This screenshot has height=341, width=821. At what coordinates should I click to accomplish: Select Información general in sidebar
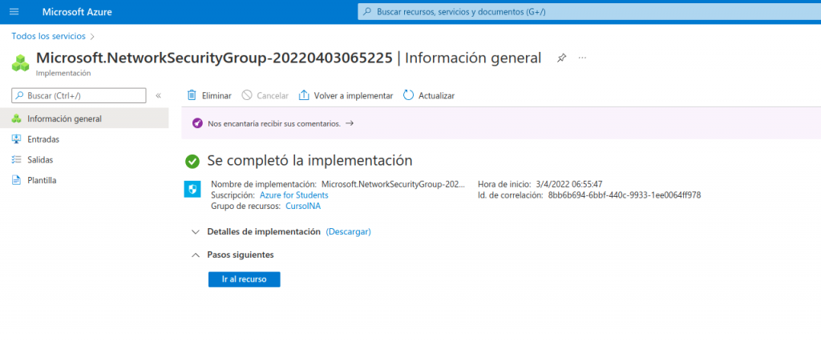point(84,118)
